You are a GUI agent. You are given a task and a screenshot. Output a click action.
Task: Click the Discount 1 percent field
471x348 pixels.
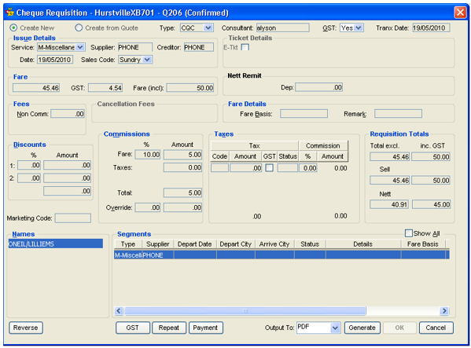pyautogui.click(x=29, y=165)
